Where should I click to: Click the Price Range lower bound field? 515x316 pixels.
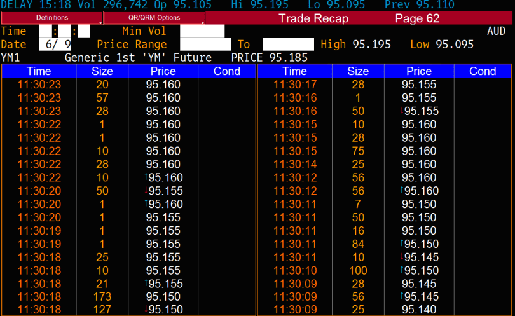(205, 45)
